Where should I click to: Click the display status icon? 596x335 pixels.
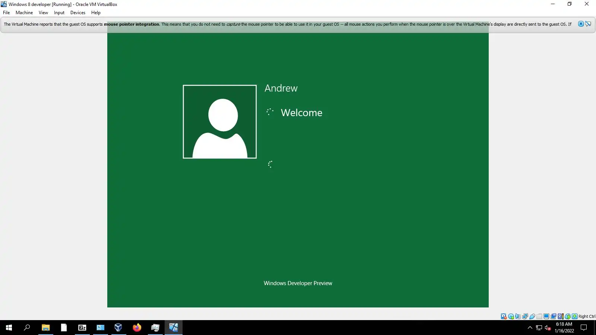point(546,316)
